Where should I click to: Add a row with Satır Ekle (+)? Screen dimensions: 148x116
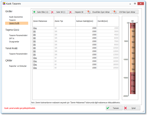(41, 12)
